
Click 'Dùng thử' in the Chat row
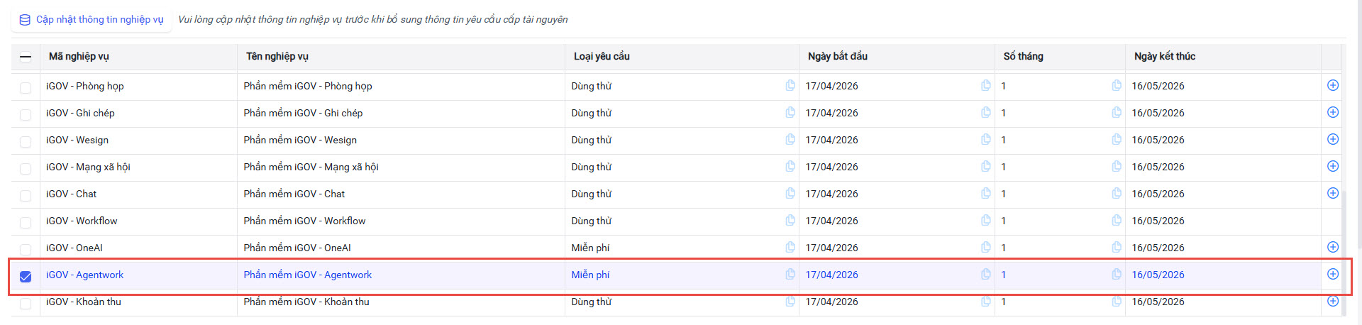pos(592,194)
